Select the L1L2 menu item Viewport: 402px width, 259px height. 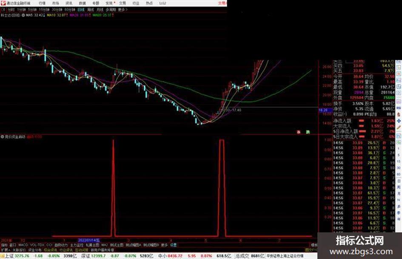[x=163, y=3]
